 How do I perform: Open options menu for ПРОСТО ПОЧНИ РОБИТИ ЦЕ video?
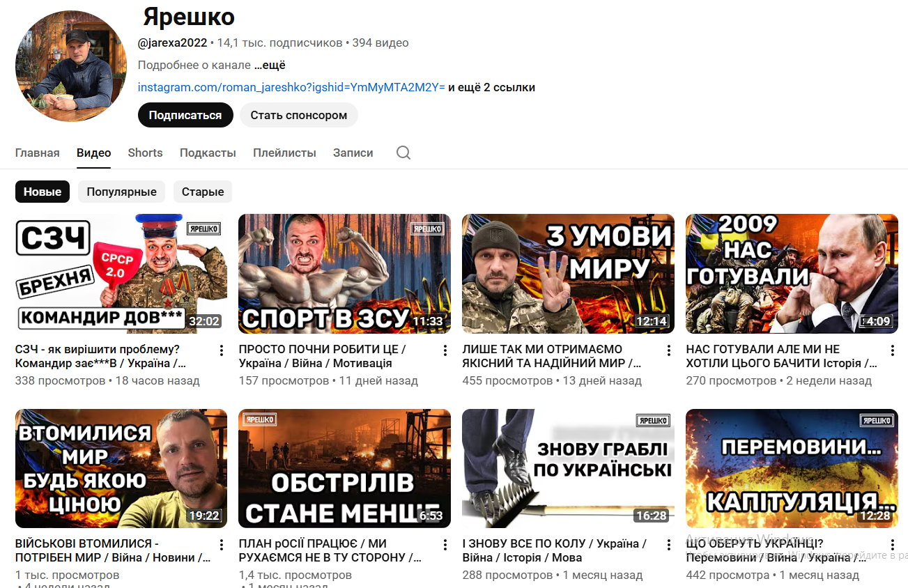click(445, 350)
